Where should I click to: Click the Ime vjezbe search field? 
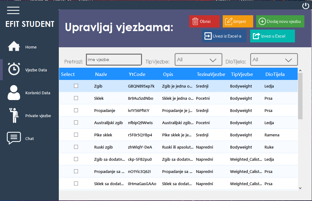114,59
